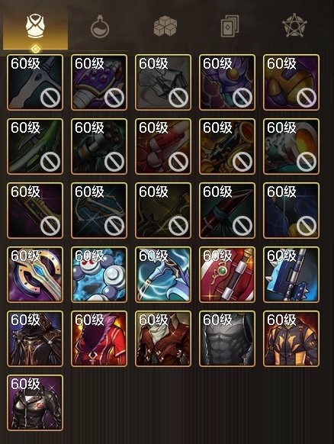Select the icy blue scythe weapon
This screenshot has height=444, width=334.
click(x=163, y=275)
